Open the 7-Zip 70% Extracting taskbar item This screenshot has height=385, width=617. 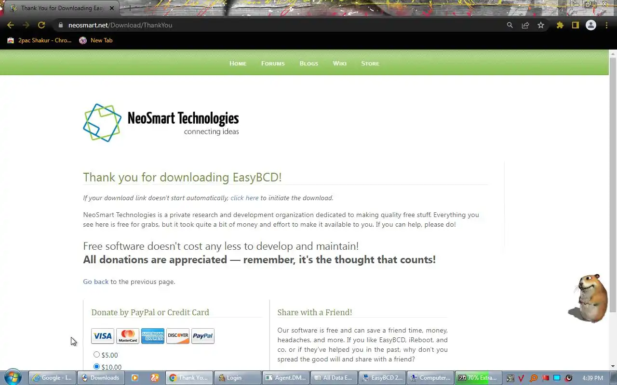478,378
